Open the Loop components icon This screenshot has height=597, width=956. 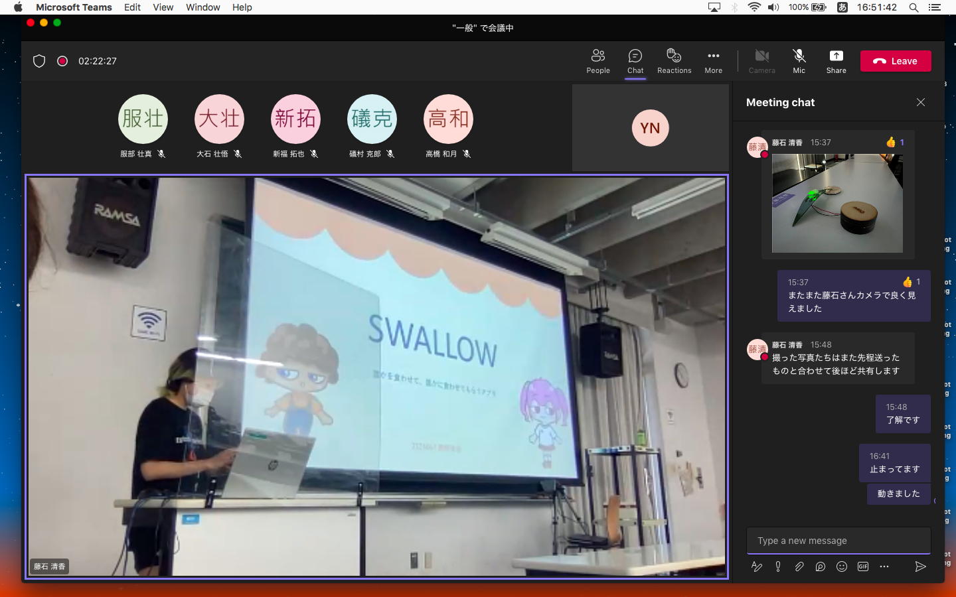[821, 566]
